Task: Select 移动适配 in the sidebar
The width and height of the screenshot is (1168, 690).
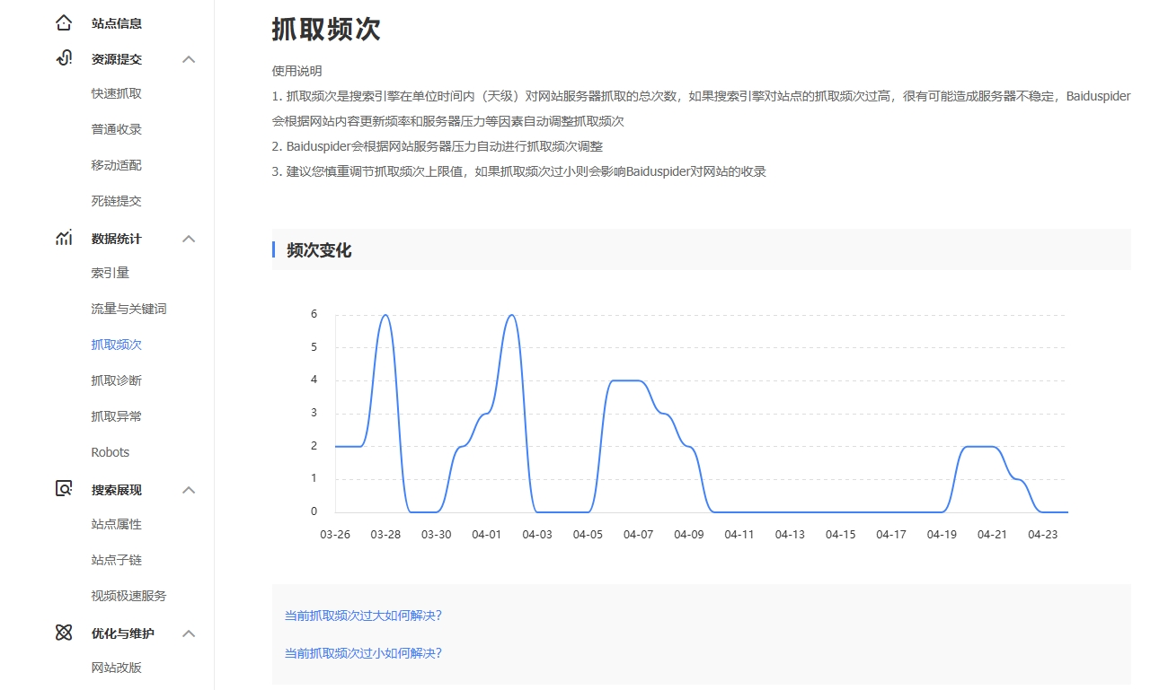Action: [x=117, y=165]
